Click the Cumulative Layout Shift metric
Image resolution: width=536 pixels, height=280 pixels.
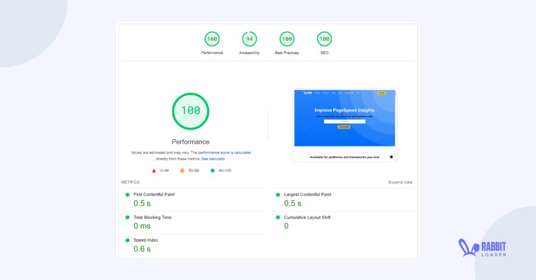[x=307, y=217]
